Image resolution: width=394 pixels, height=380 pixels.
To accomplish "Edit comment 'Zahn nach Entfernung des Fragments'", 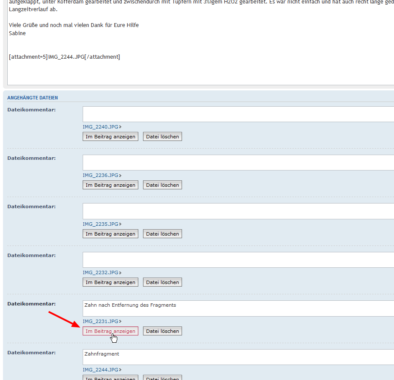I will [238, 308].
